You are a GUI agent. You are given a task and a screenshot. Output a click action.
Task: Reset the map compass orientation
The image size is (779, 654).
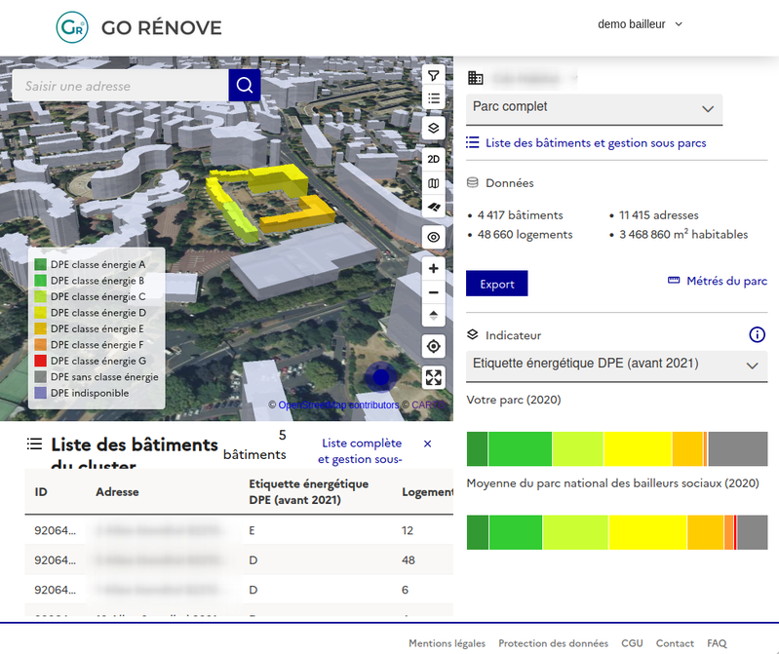(x=434, y=315)
